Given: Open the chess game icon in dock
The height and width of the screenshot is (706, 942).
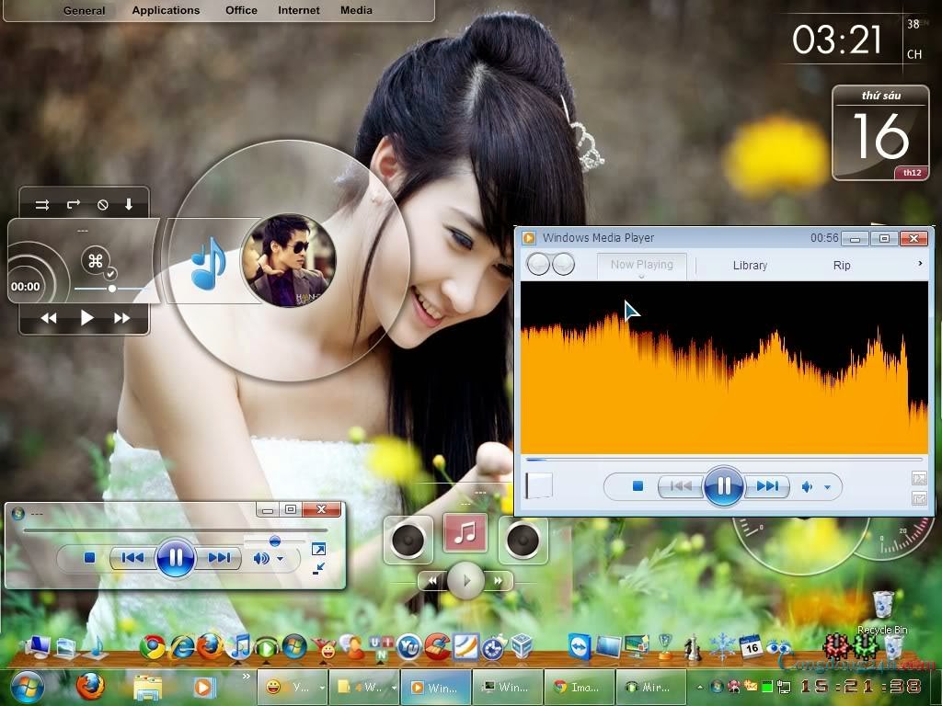Looking at the screenshot, I should [x=693, y=647].
